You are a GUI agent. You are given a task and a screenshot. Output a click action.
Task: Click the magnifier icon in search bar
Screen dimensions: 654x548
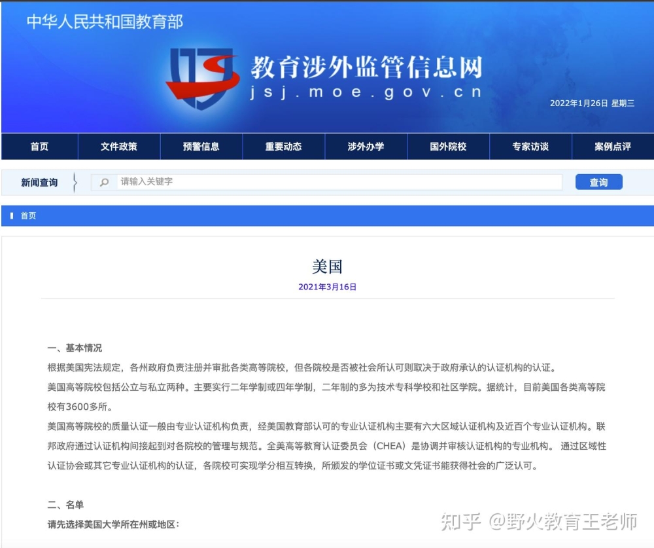click(104, 182)
